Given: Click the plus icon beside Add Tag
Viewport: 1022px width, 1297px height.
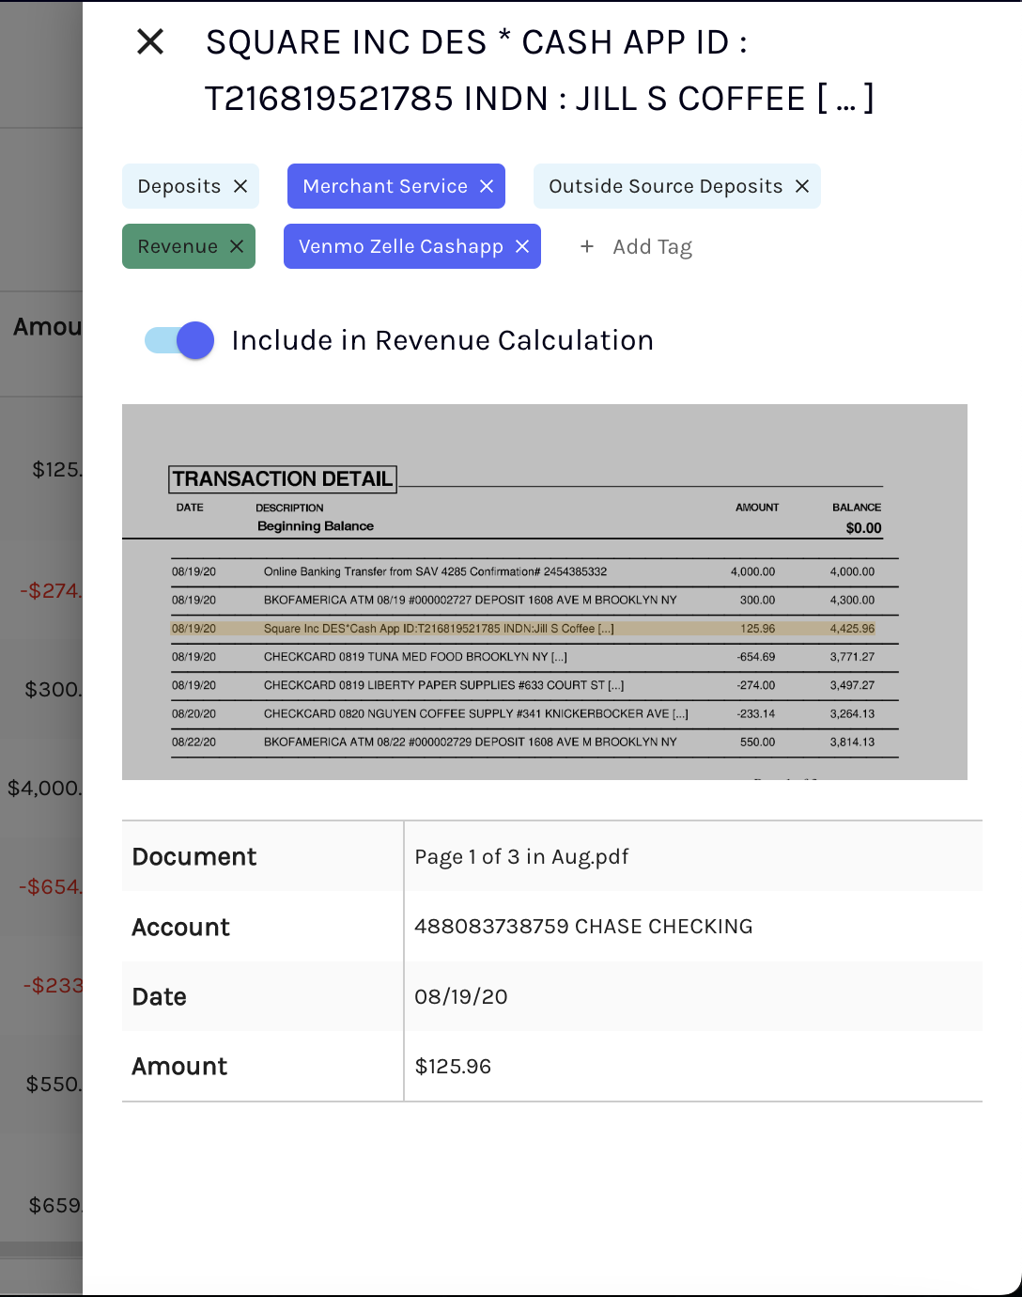Looking at the screenshot, I should (587, 246).
